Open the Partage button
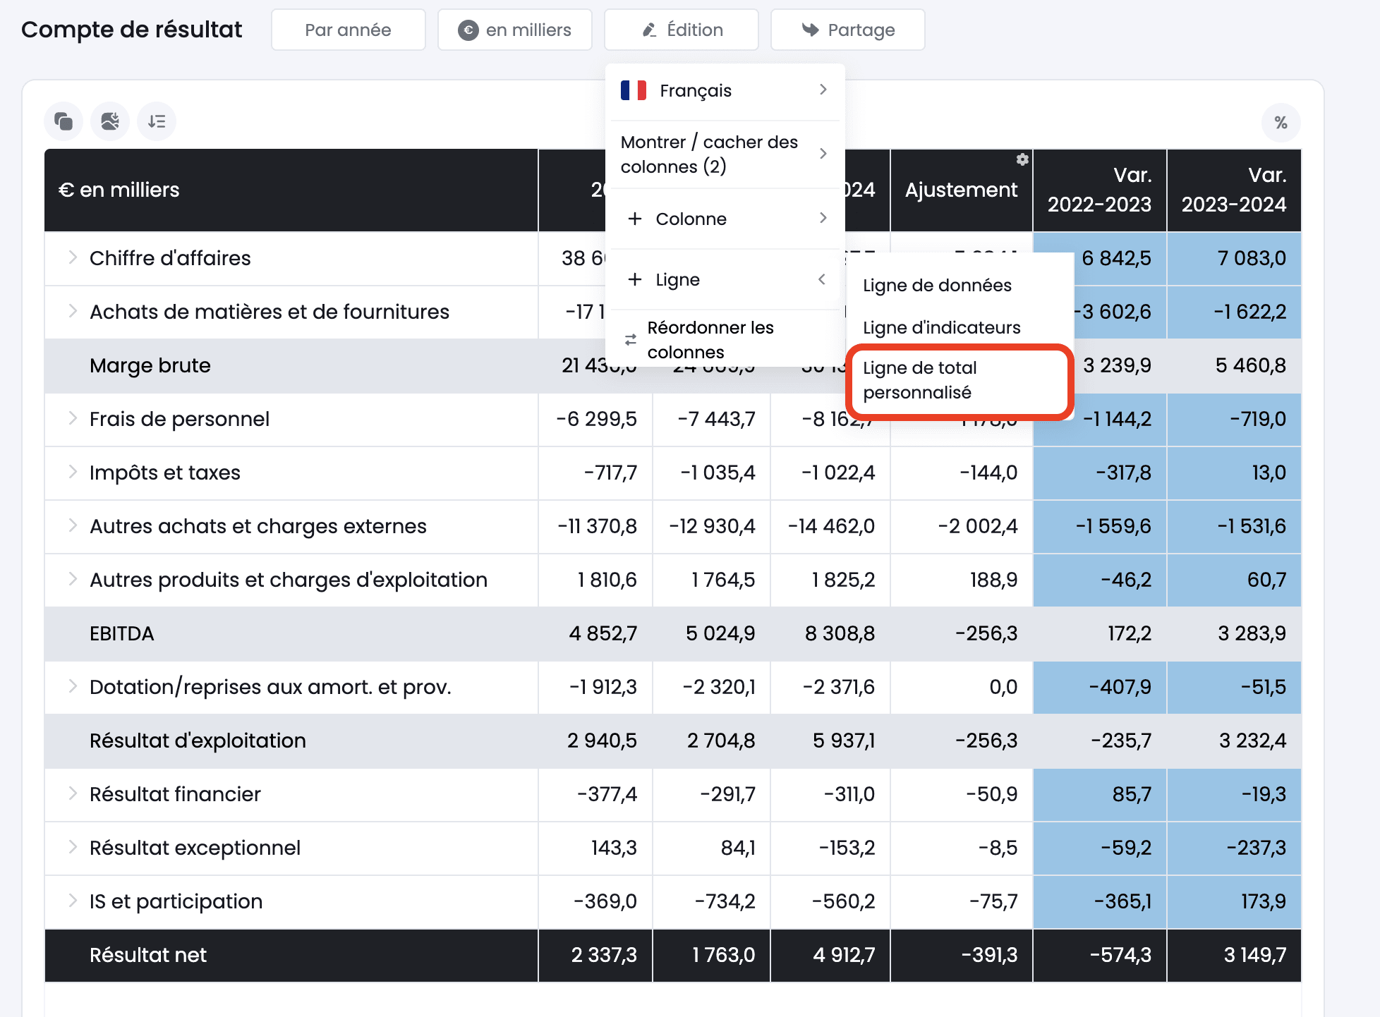 click(848, 30)
